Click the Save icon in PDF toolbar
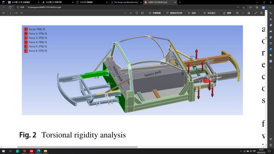274x154 pixels. [x=243, y=13]
